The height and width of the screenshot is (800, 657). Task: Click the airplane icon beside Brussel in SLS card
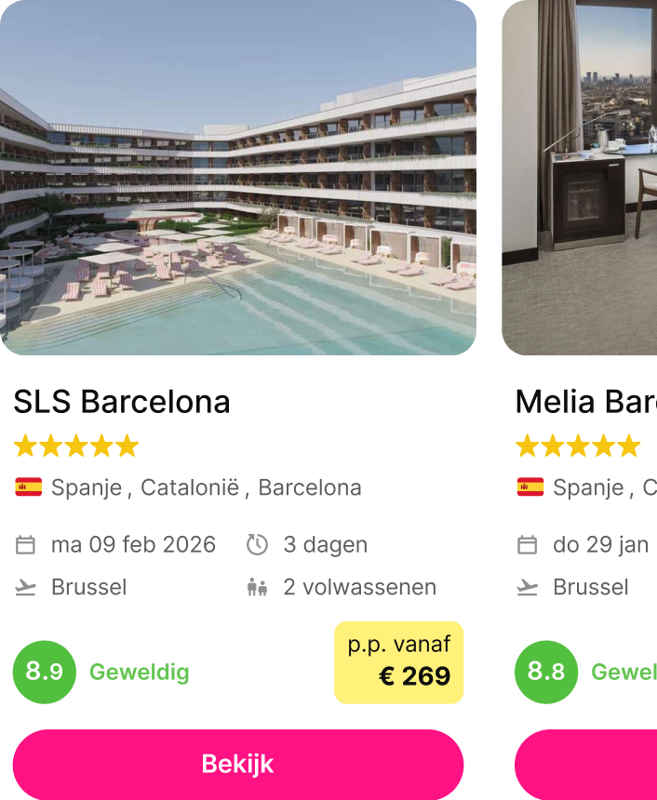[x=26, y=587]
